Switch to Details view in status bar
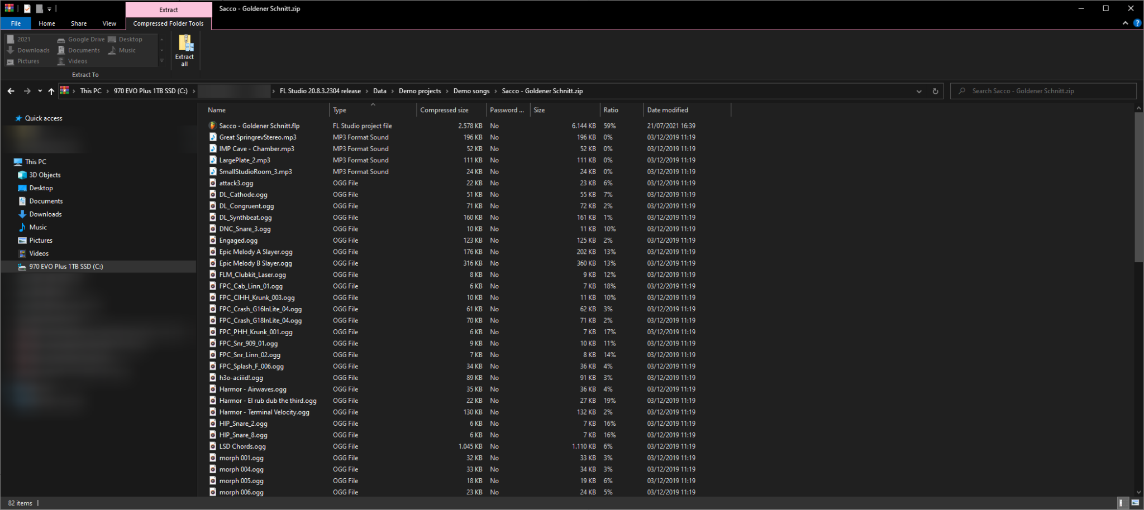Viewport: 1144px width, 510px height. 1121,503
